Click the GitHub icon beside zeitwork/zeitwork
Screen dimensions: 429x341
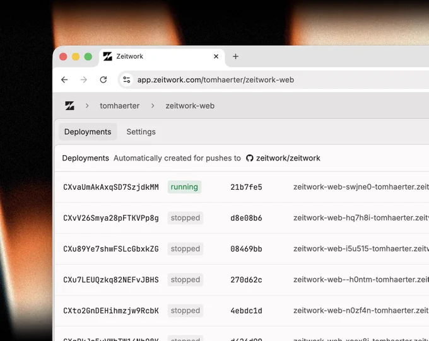pos(250,158)
